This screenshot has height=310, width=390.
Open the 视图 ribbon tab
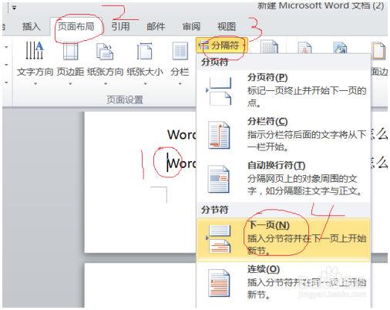[x=227, y=26]
